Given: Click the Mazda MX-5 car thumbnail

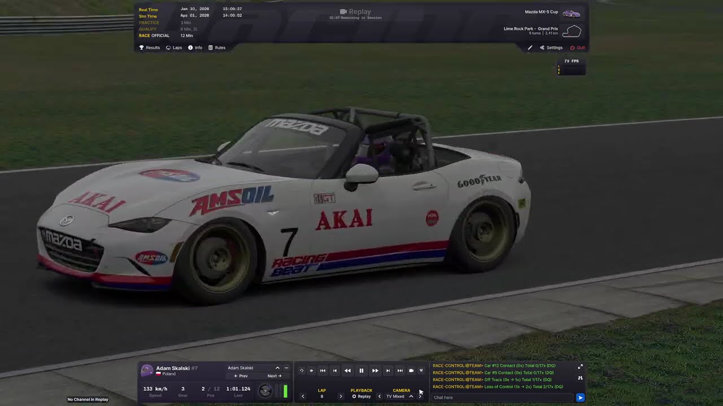Looking at the screenshot, I should coord(572,14).
